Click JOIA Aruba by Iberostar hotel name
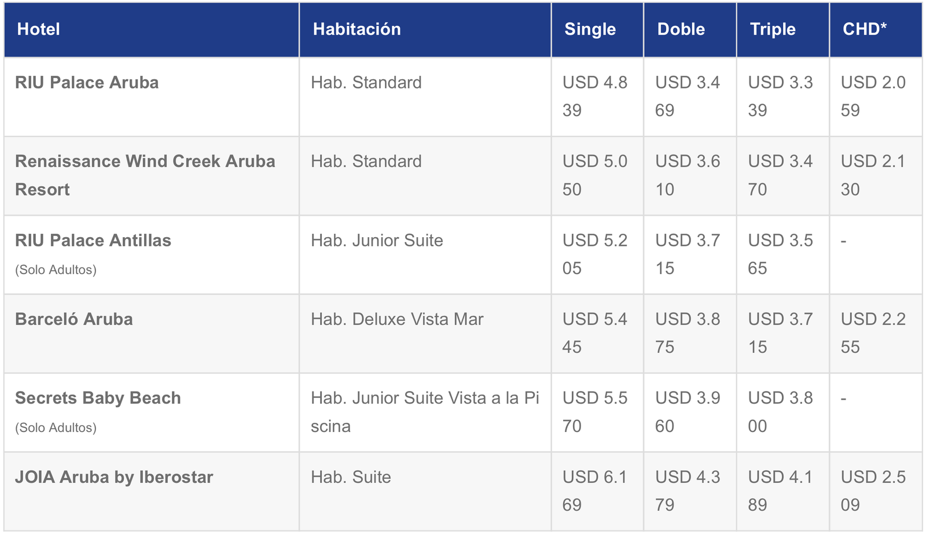The height and width of the screenshot is (535, 926). pyautogui.click(x=114, y=478)
